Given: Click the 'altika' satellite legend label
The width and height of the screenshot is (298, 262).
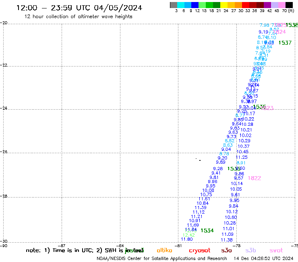Looking at the screenshot, I should 164,250.
